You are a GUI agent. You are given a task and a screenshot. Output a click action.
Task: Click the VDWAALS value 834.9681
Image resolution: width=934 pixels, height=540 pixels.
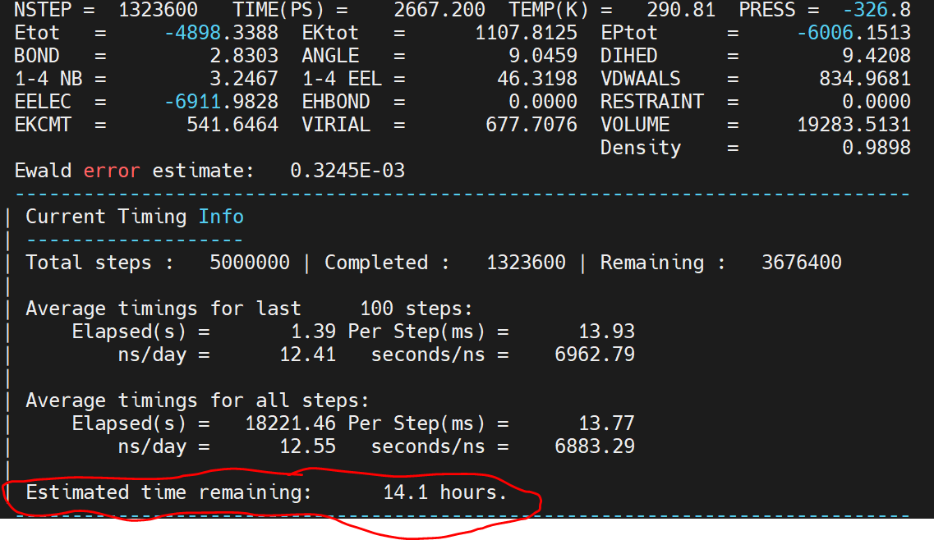[864, 79]
